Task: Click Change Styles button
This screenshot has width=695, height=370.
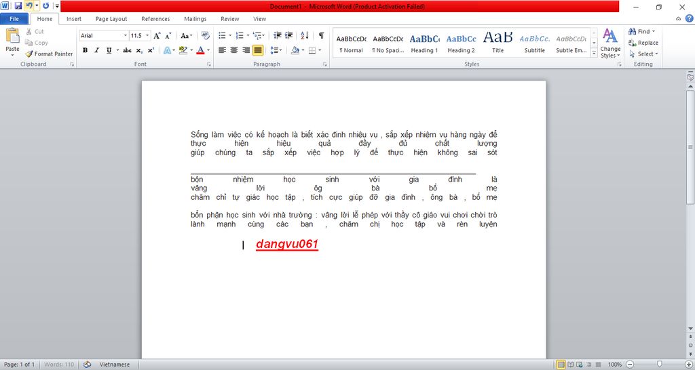Action: pyautogui.click(x=610, y=43)
